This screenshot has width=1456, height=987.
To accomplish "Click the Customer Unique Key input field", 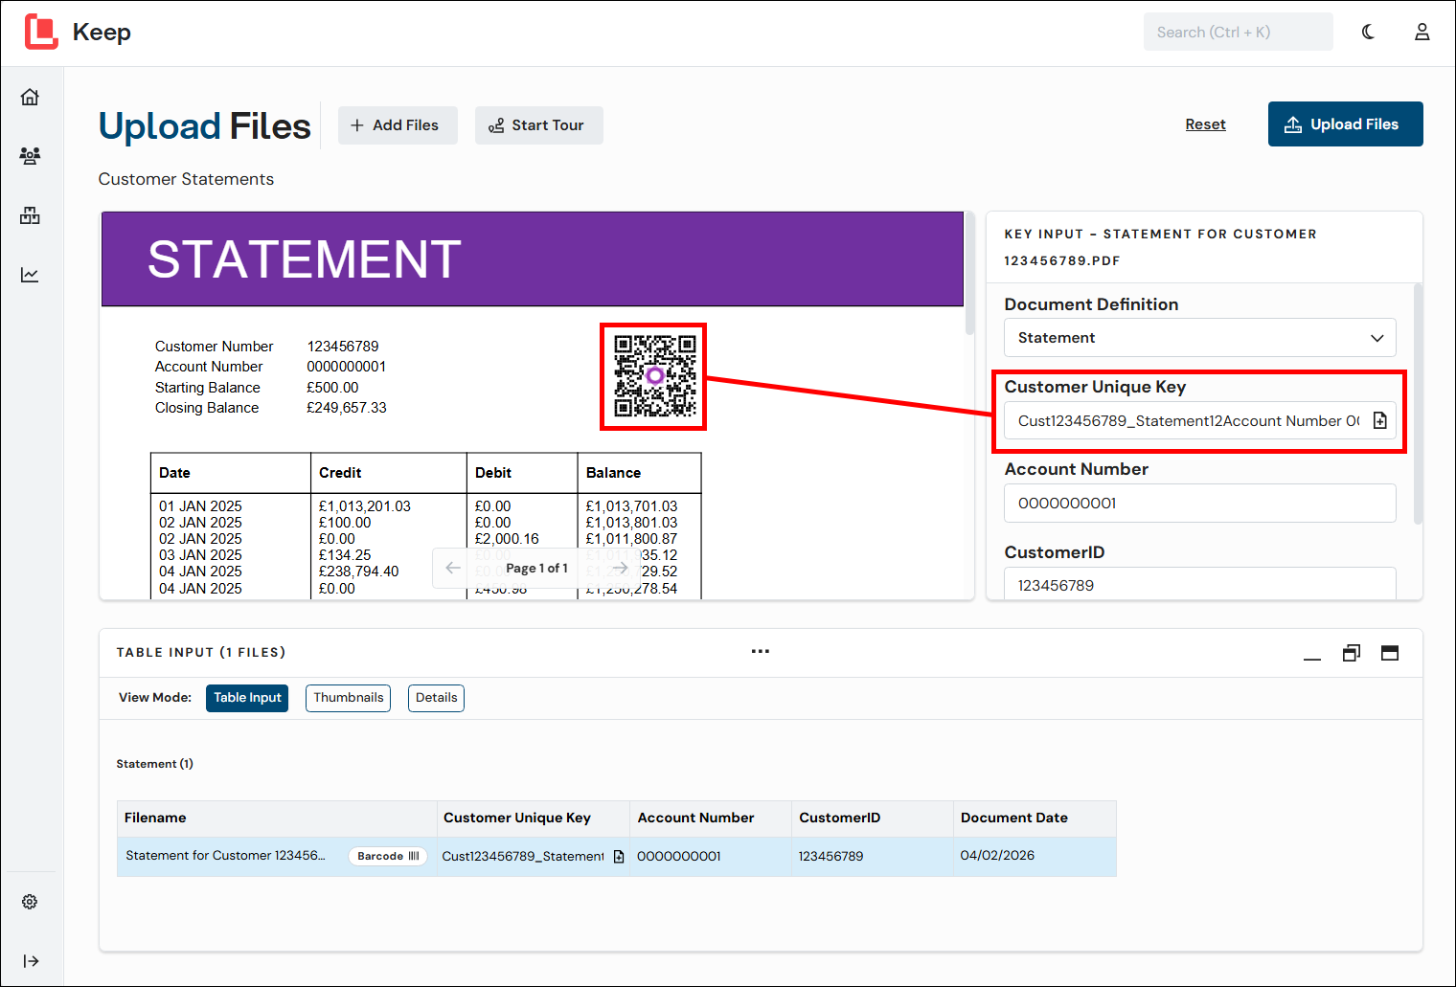I will pos(1200,420).
